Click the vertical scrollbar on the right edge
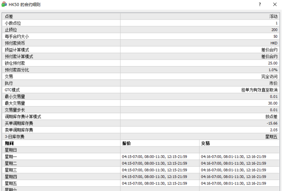The height and width of the screenshot is (191, 282). (280, 101)
